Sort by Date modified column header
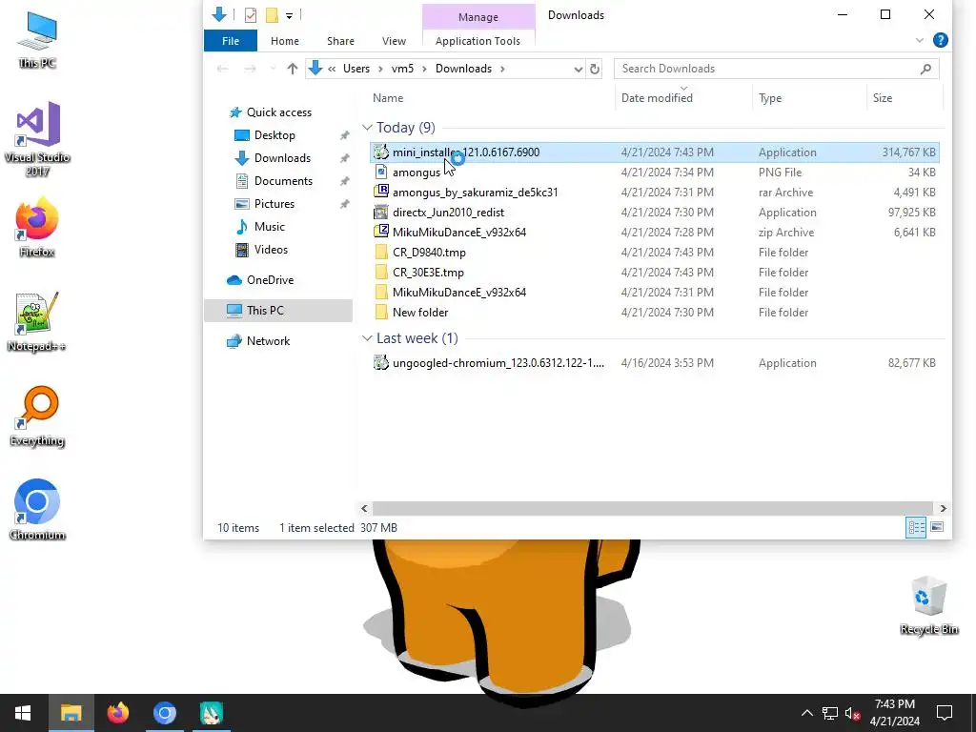The width and height of the screenshot is (976, 732). coord(657,98)
